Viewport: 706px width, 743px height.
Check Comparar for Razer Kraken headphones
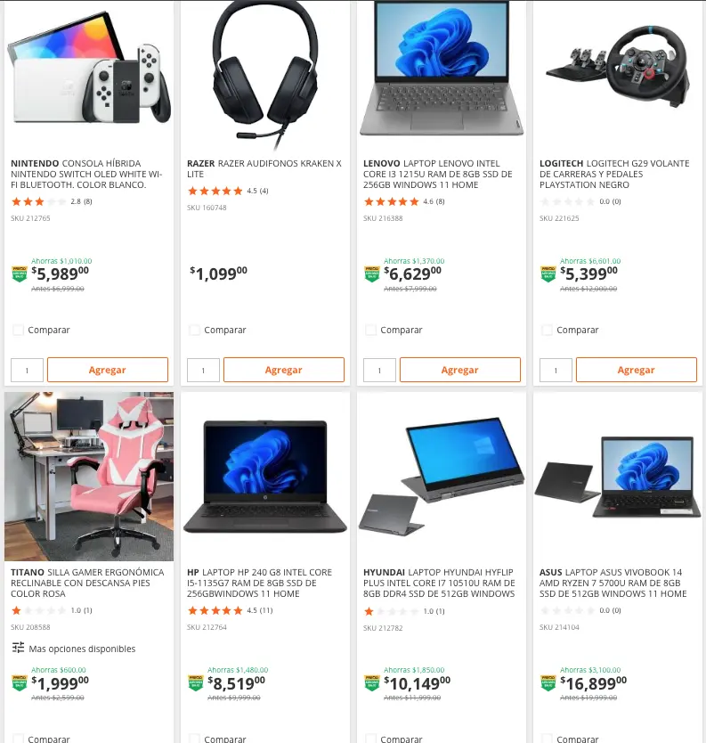coord(194,330)
